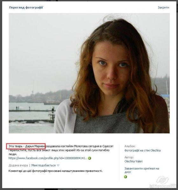Download original via Завантажити оригінал на диск
The image size is (178, 190).
coord(142,170)
